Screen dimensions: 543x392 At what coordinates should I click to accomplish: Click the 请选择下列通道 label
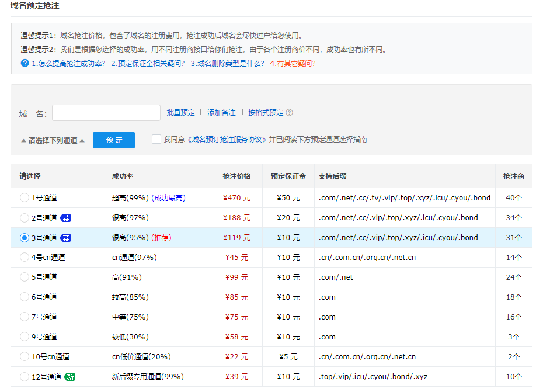53,140
